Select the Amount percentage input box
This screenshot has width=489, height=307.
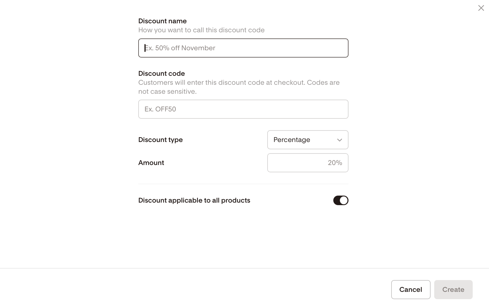click(308, 163)
